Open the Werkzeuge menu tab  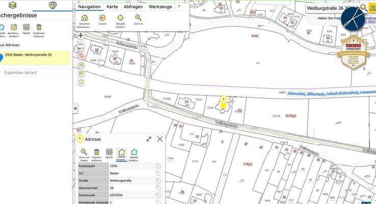coord(160,7)
